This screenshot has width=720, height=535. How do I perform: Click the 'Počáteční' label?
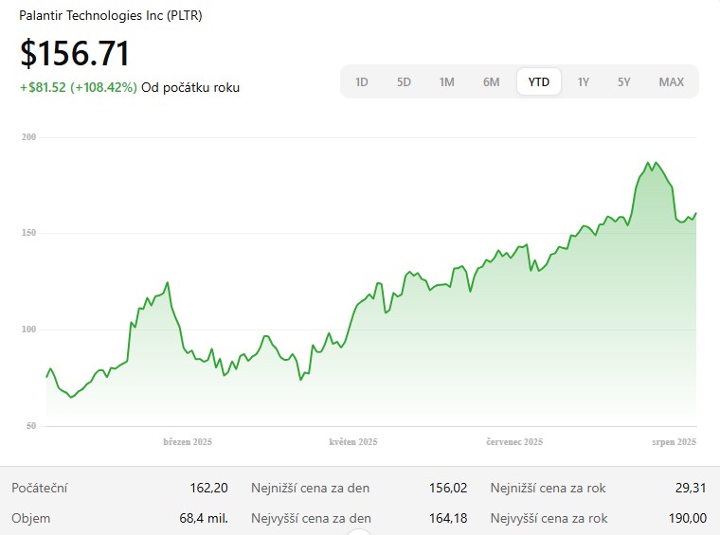coord(40,488)
